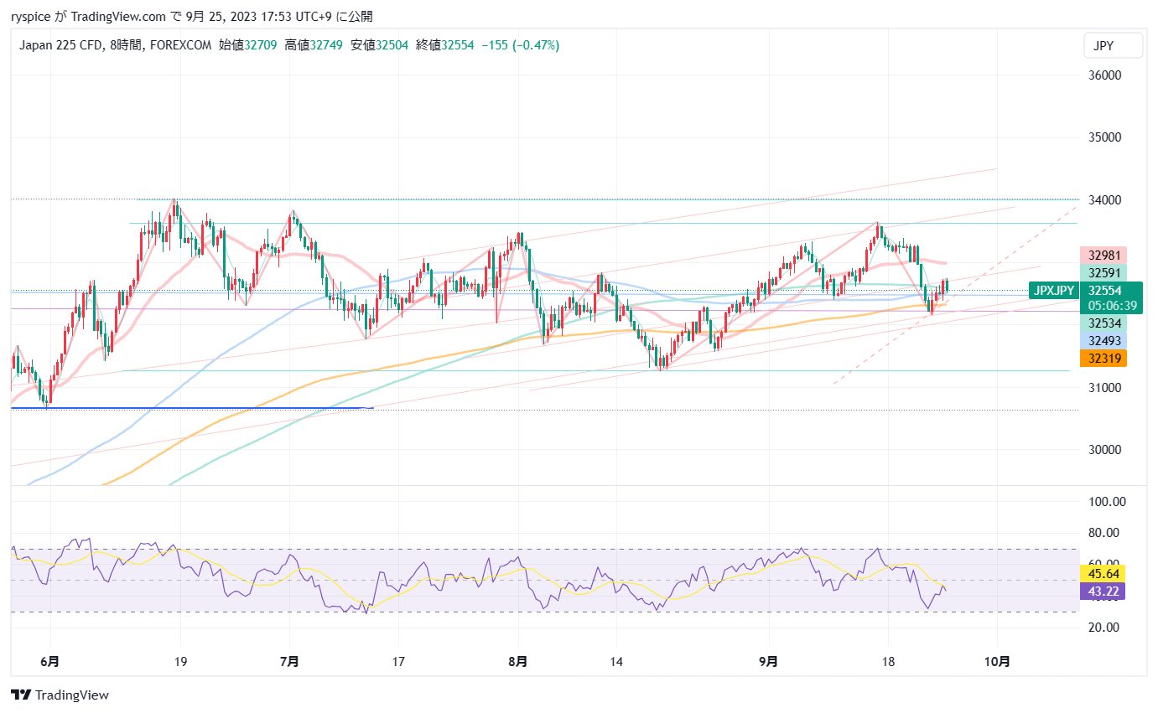
Task: Click the 32534 light green price label
Action: coord(1103,323)
